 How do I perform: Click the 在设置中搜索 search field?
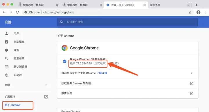[x=127, y=22]
